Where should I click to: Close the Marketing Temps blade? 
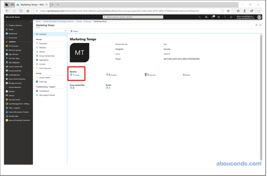[x=261, y=25]
